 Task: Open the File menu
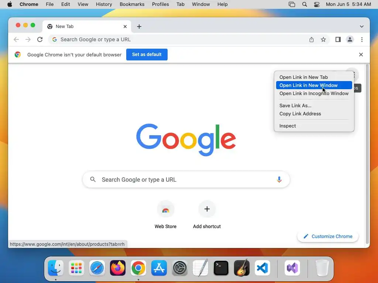tap(50, 4)
